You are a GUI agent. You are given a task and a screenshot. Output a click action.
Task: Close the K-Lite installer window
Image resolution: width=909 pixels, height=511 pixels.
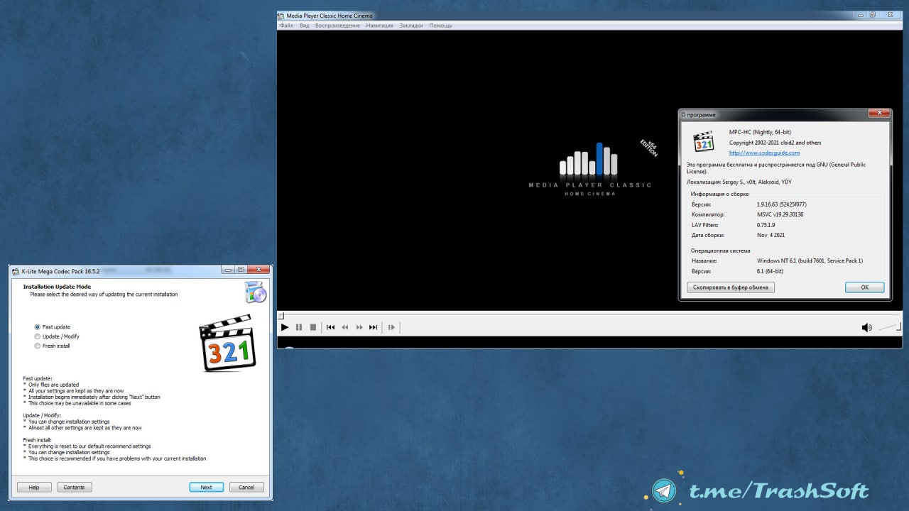click(x=258, y=269)
